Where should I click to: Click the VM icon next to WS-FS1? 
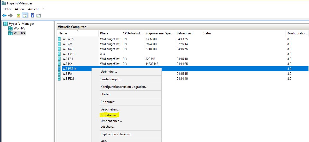pyautogui.click(x=59, y=59)
